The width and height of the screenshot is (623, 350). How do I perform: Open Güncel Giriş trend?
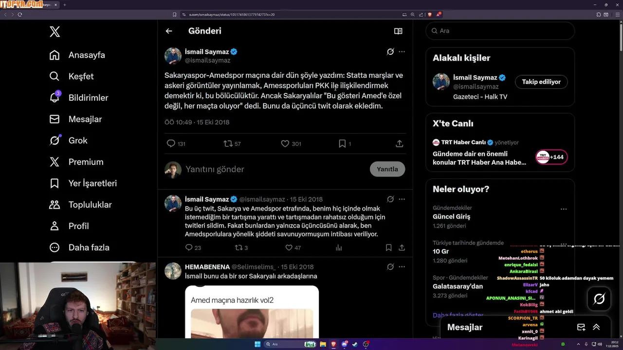pyautogui.click(x=451, y=217)
